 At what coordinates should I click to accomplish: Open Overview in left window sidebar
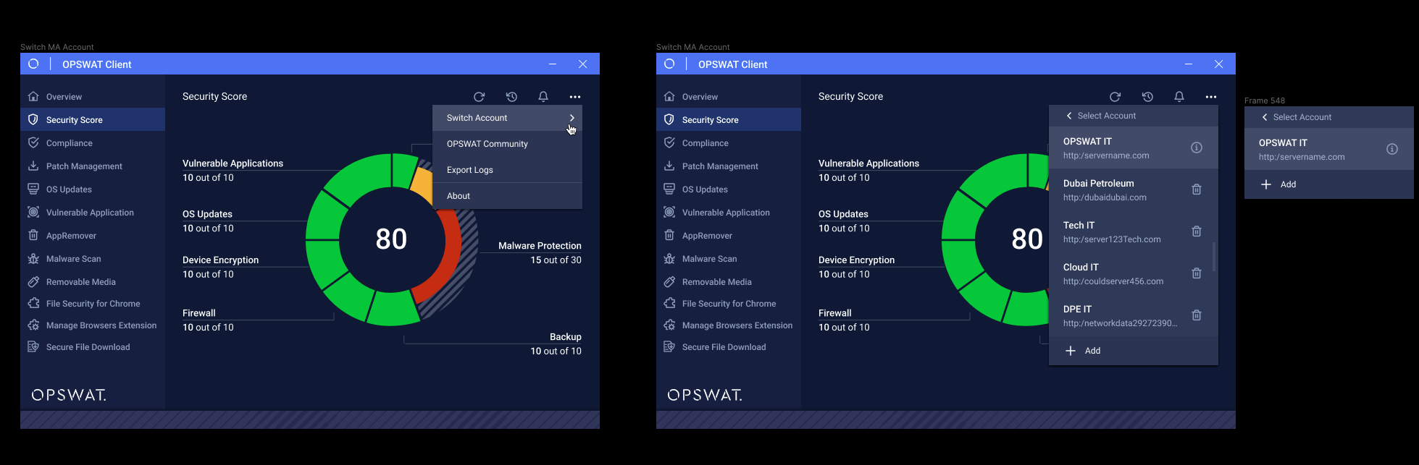(x=93, y=97)
